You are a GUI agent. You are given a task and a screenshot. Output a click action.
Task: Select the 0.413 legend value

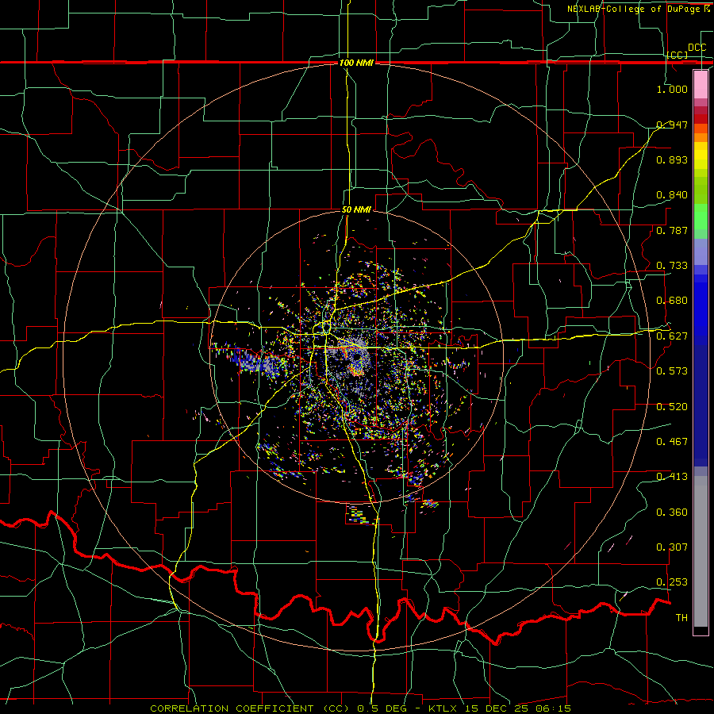(672, 477)
